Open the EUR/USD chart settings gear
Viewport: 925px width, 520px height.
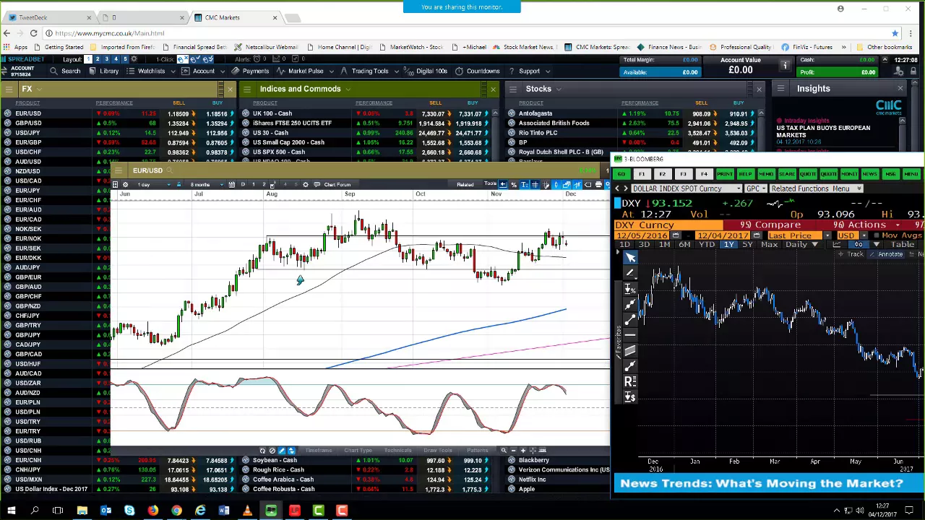click(125, 185)
